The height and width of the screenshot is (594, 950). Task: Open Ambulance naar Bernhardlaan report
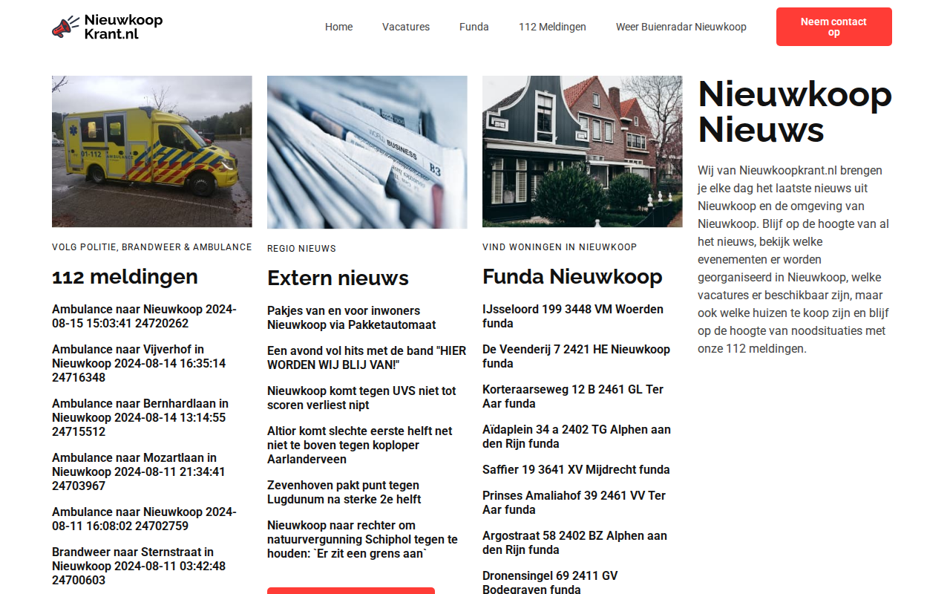pyautogui.click(x=140, y=417)
